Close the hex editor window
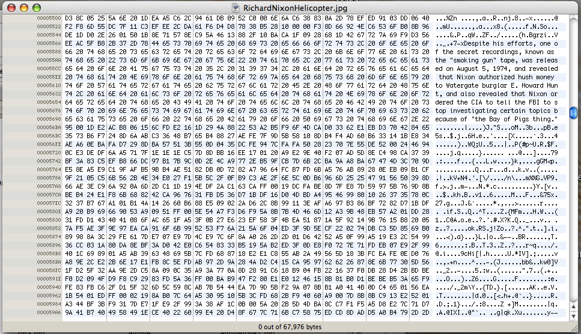Image resolution: width=581 pixels, height=334 pixels. pos(11,8)
